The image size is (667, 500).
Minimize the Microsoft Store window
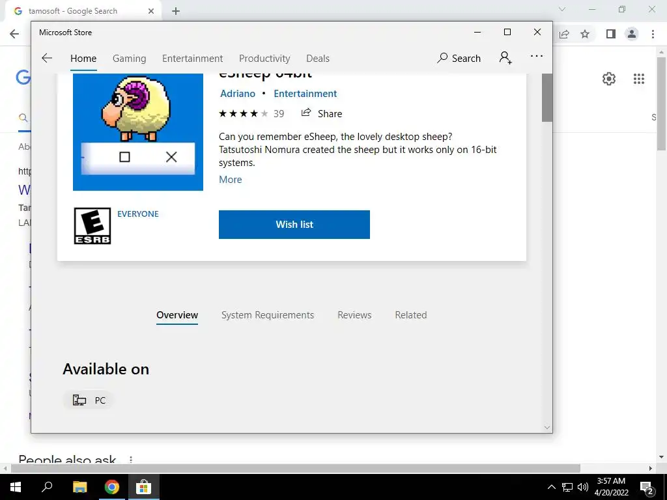click(477, 33)
